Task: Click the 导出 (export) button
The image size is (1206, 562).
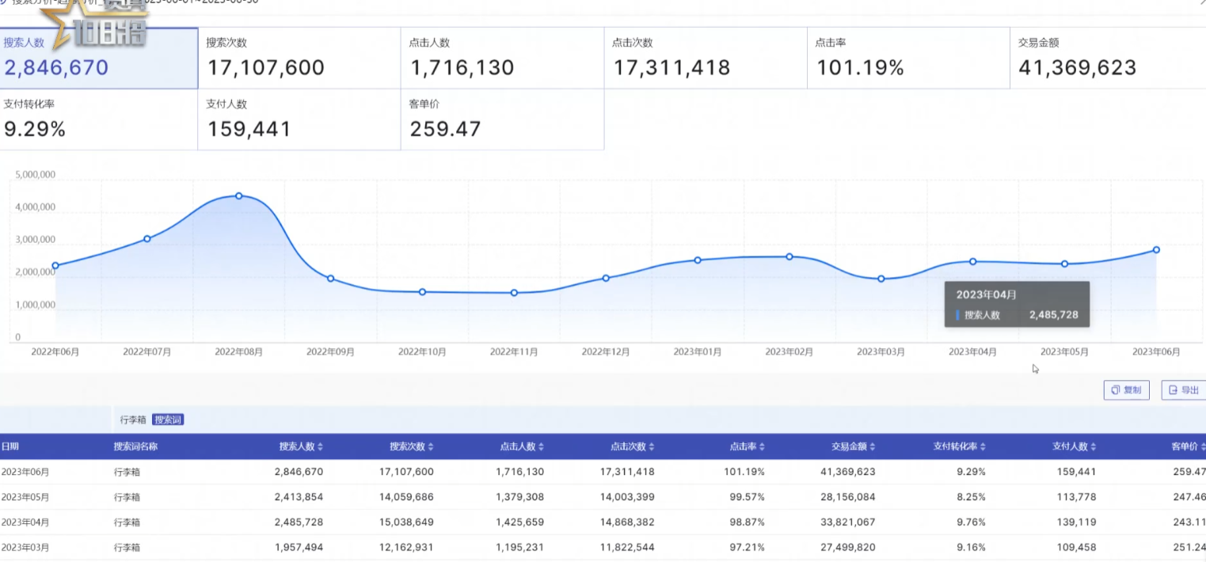Action: coord(1183,390)
